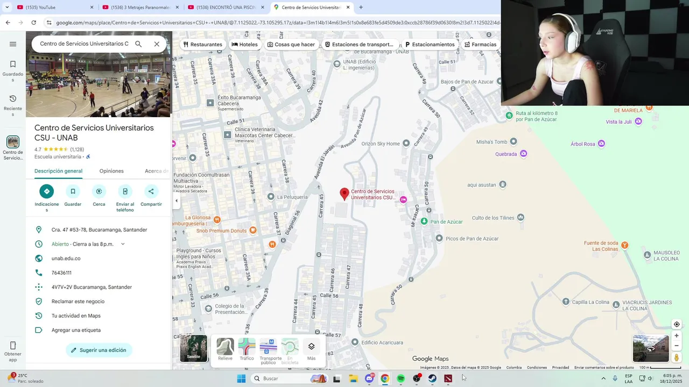Zoom out with the minus button
The height and width of the screenshot is (387, 689).
pyautogui.click(x=677, y=346)
